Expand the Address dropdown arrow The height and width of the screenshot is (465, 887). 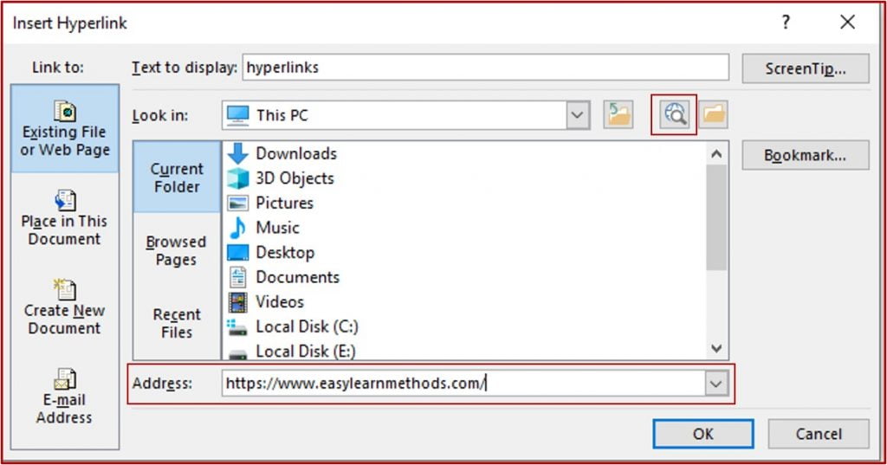pos(716,384)
